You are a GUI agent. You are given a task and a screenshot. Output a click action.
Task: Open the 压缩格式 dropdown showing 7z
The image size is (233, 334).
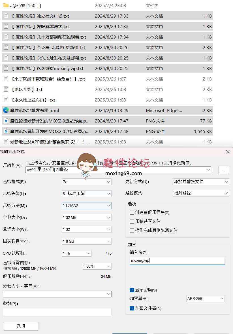[87, 182]
